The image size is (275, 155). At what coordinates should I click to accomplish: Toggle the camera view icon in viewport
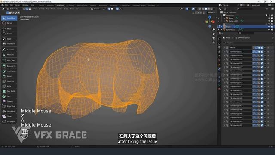point(214,38)
